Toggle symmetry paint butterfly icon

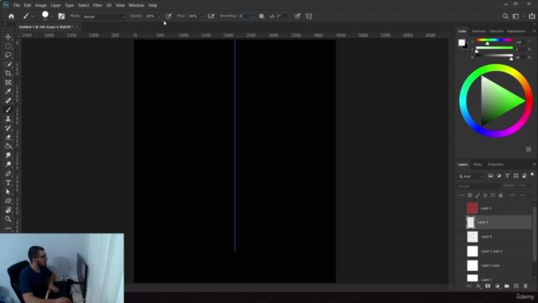309,16
